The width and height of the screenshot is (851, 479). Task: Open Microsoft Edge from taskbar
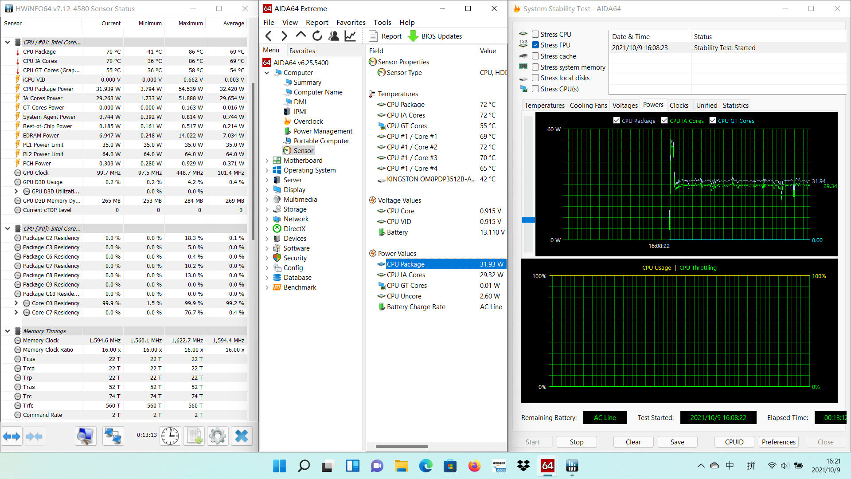coord(426,466)
